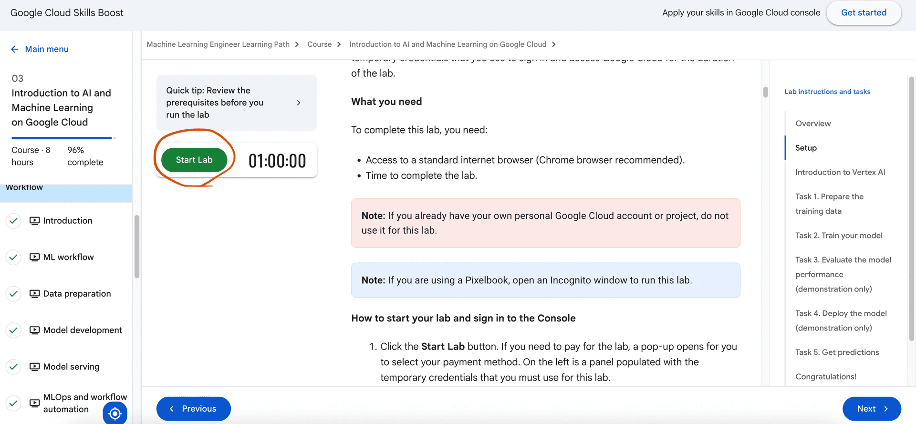Screen dimensions: 916x424
Task: Jump to Introduction to Vertex AI section
Action: click(840, 172)
